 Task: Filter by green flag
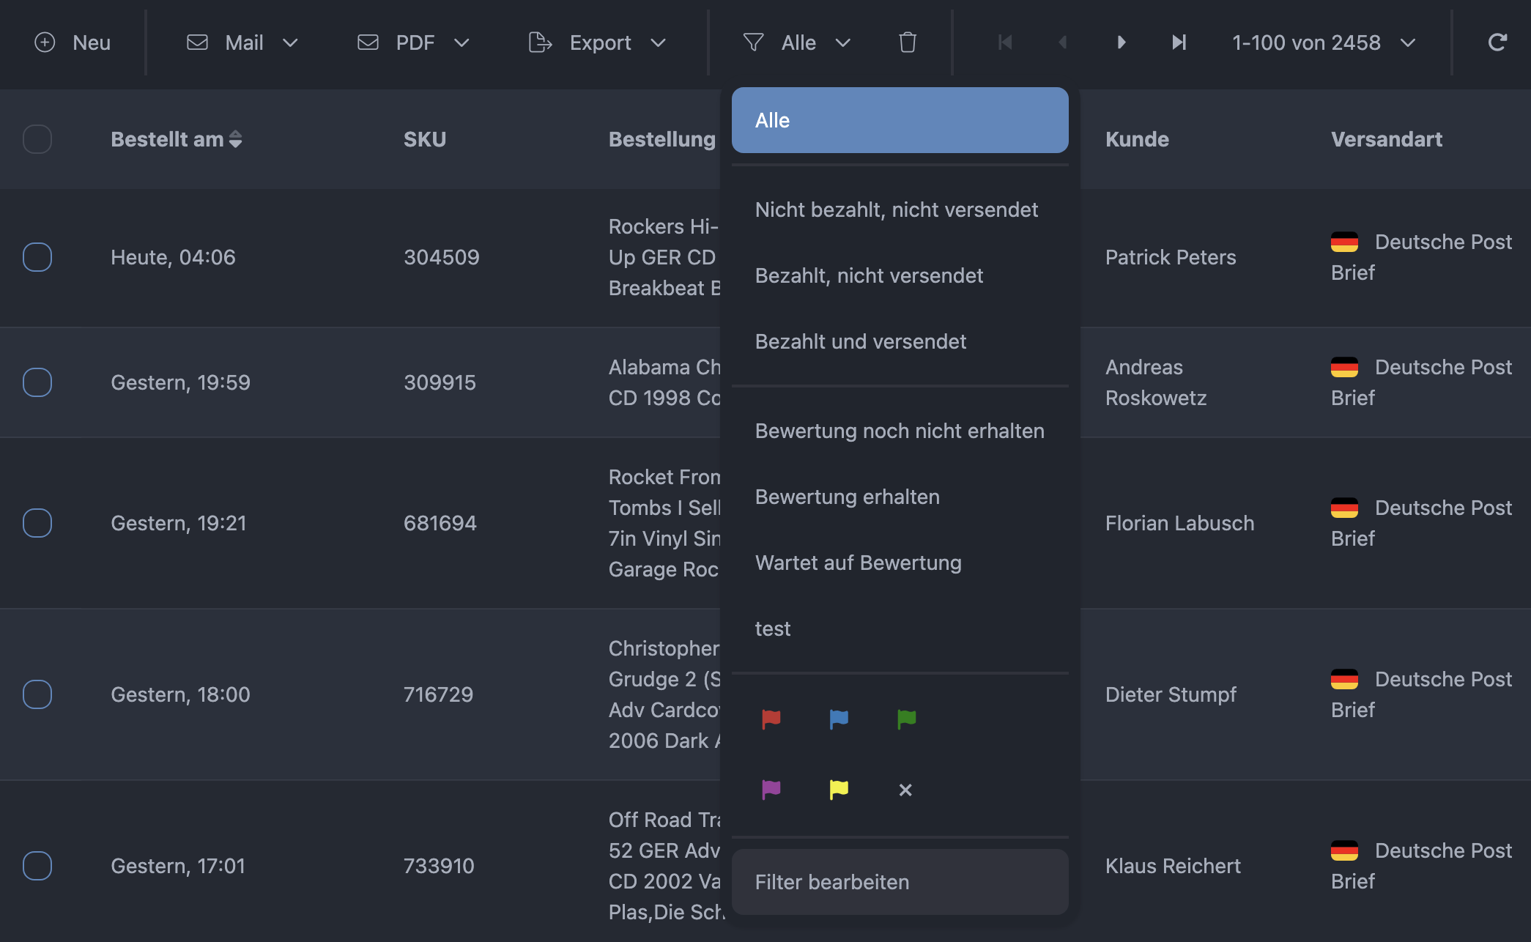tap(906, 719)
